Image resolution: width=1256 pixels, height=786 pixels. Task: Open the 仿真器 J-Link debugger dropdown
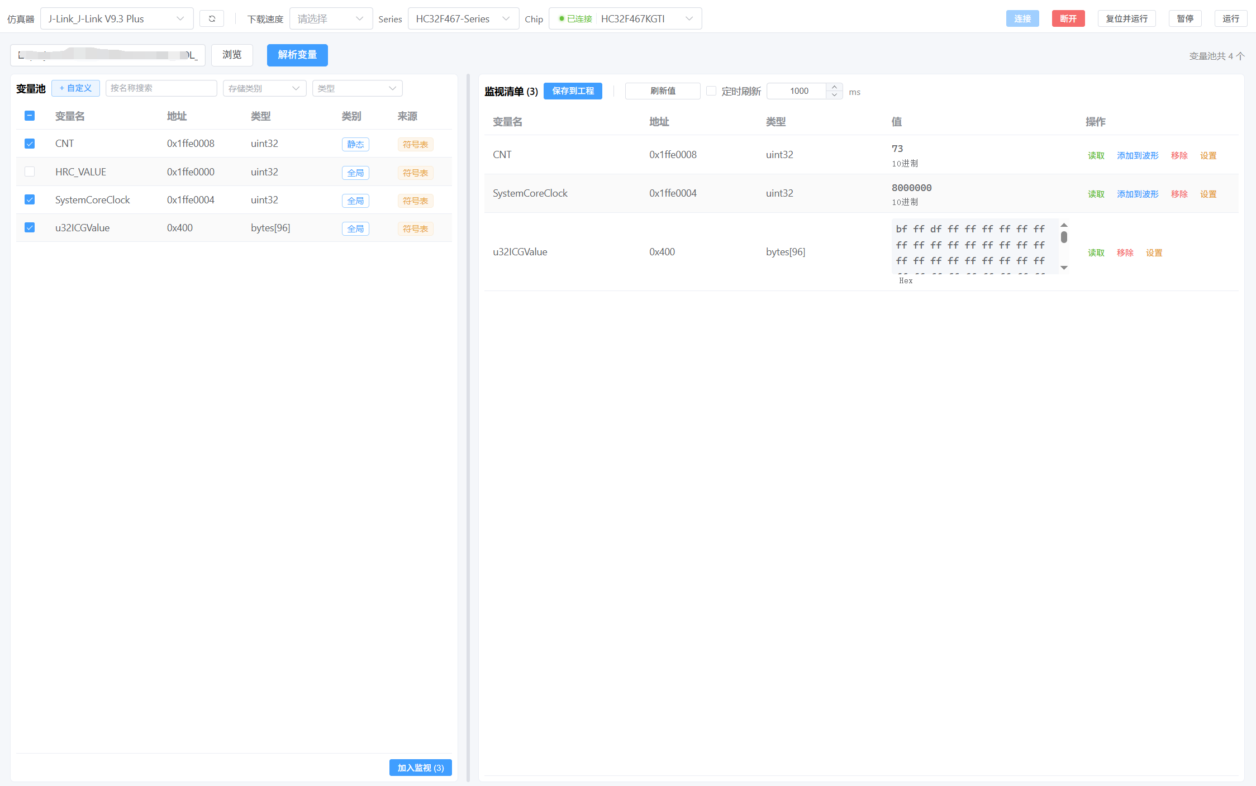[117, 18]
